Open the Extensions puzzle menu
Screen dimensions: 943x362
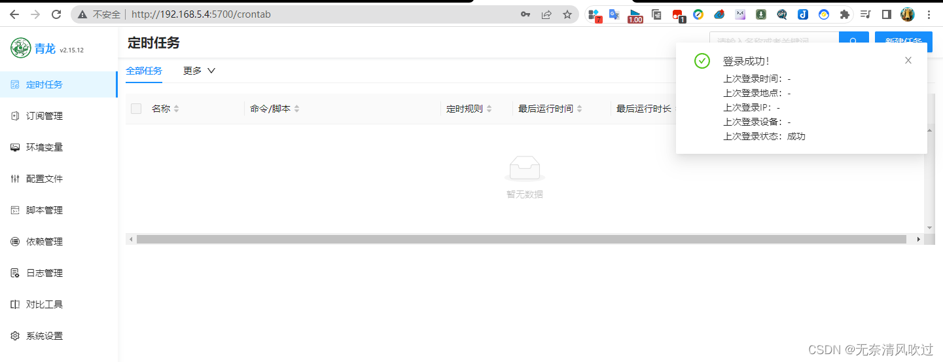coord(845,14)
